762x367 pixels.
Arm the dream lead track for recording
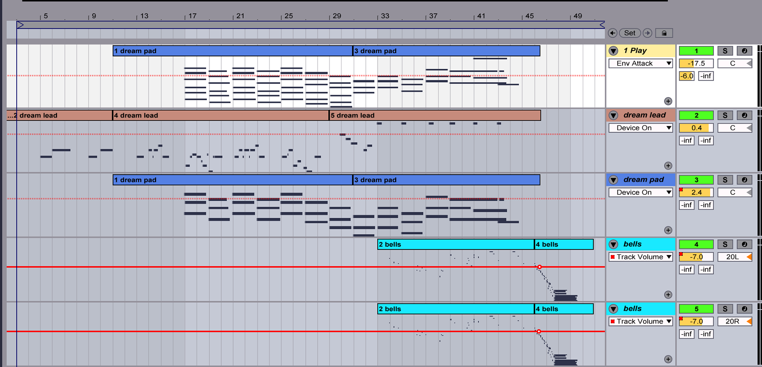(x=745, y=115)
